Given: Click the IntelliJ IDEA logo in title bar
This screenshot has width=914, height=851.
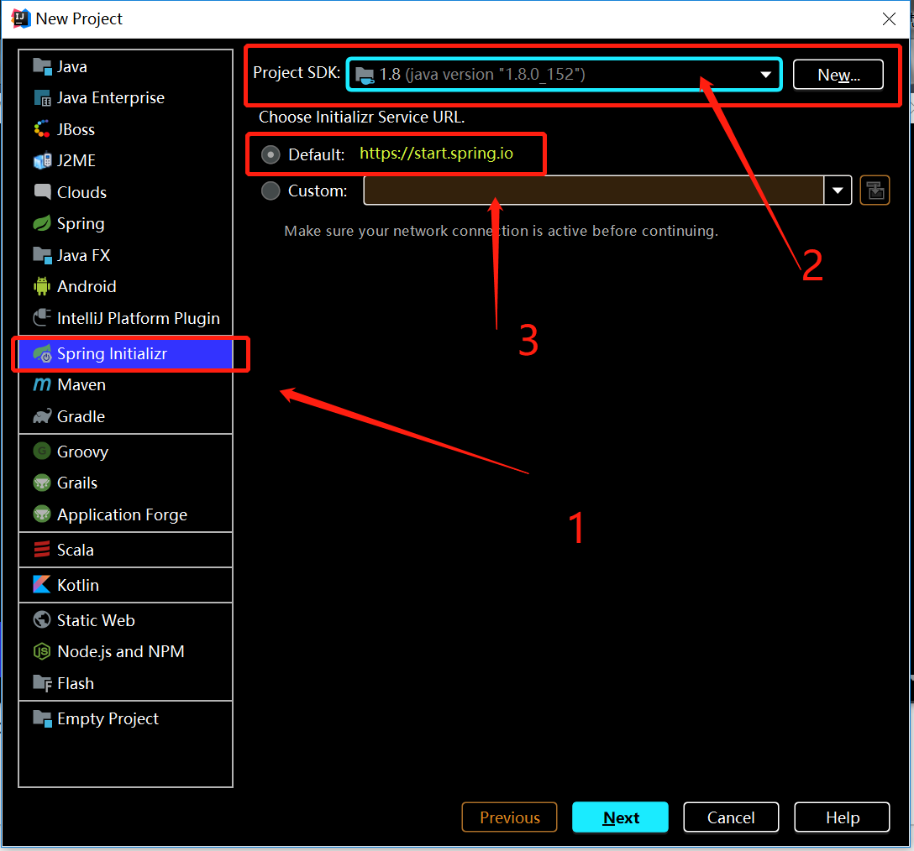Looking at the screenshot, I should pyautogui.click(x=21, y=18).
